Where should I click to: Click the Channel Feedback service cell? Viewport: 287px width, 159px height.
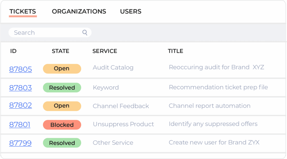click(121, 106)
